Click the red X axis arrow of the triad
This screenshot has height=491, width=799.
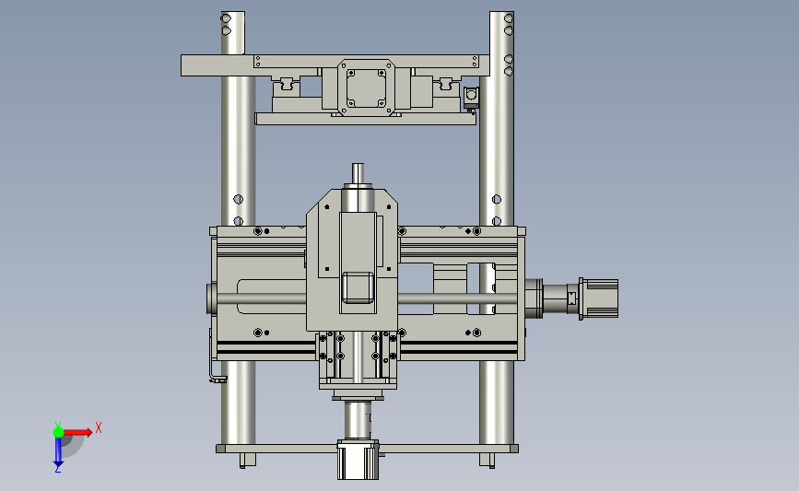[79, 432]
